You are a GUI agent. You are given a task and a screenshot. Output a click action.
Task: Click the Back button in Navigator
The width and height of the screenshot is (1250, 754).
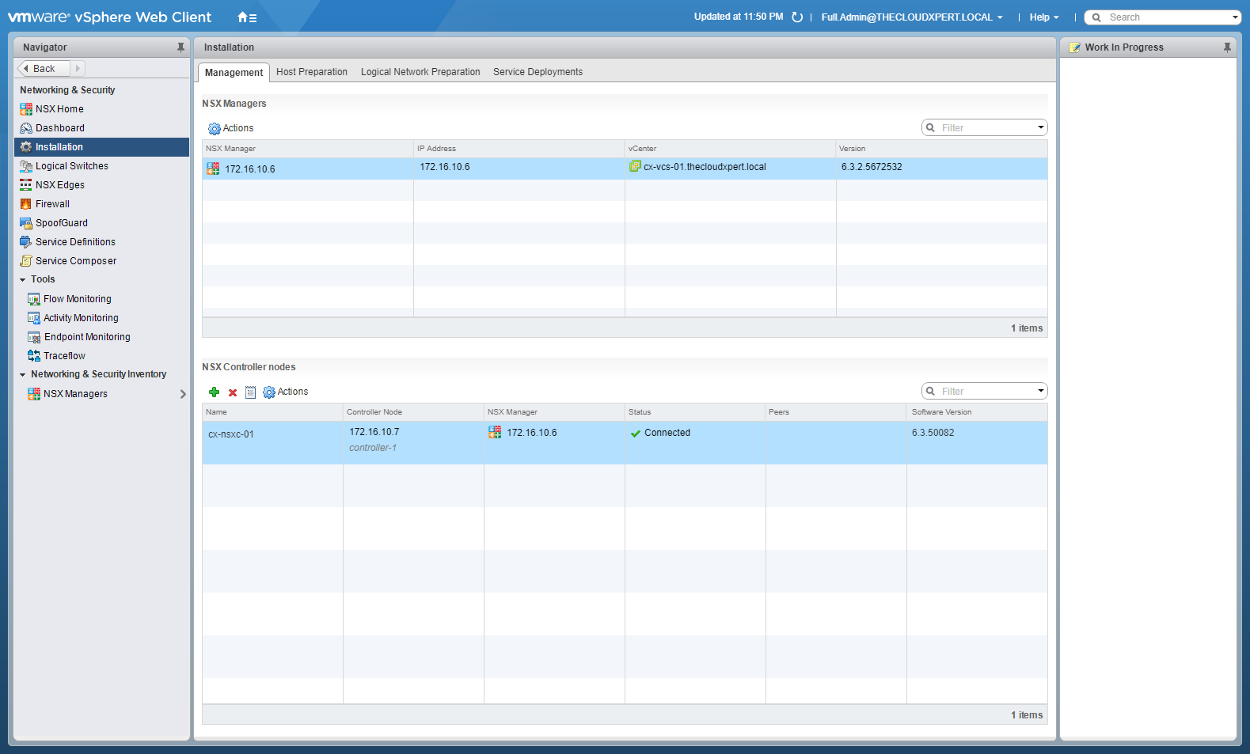tap(44, 69)
